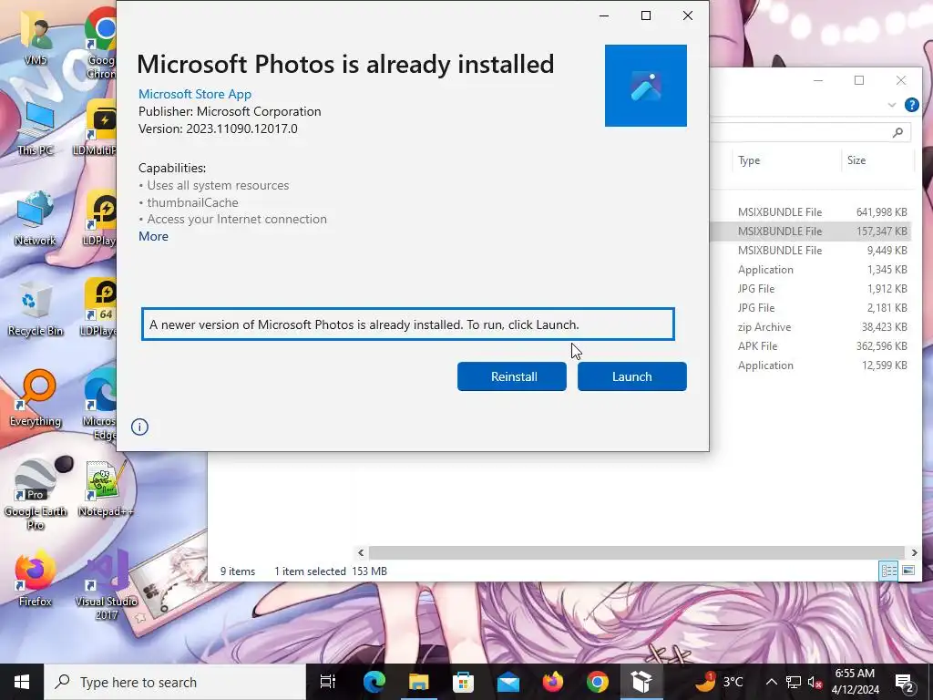Click the Reinstall button

click(512, 376)
